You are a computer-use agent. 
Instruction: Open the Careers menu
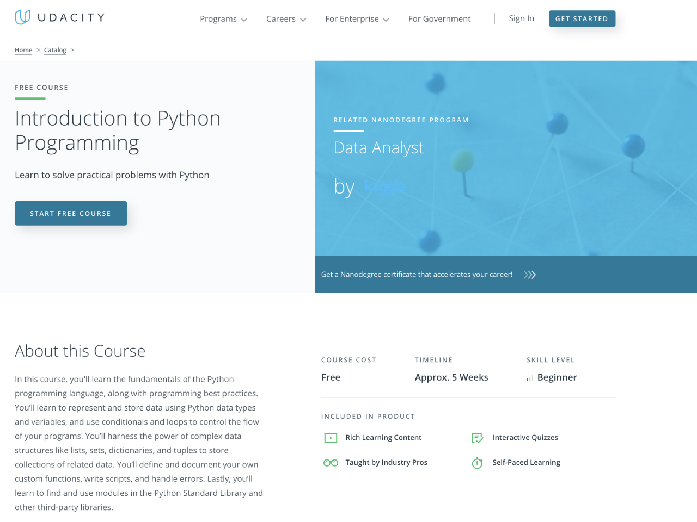coord(281,19)
